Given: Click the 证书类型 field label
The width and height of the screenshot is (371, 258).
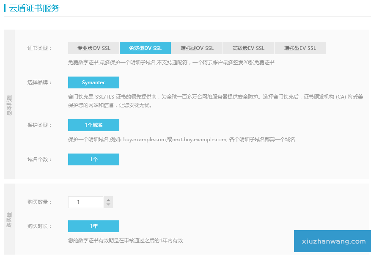Looking at the screenshot, I should [39, 48].
